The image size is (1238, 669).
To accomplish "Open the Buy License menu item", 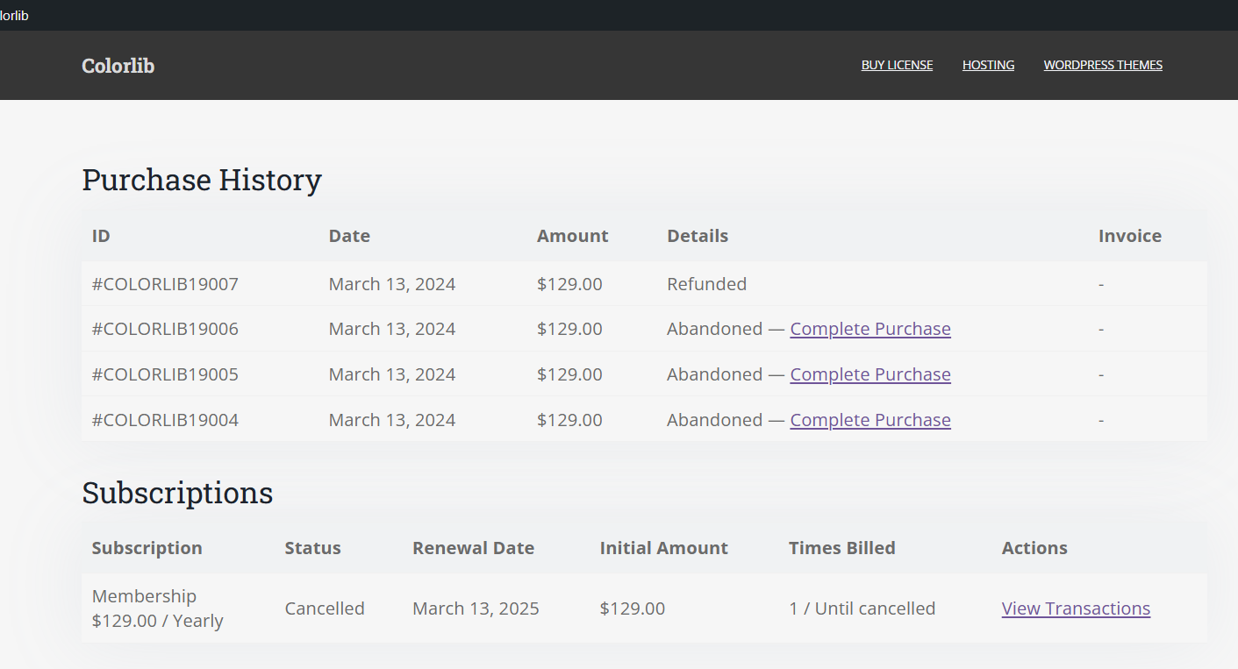I will tap(897, 65).
